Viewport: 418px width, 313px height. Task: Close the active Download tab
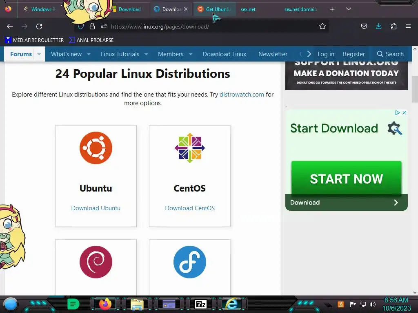[186, 9]
